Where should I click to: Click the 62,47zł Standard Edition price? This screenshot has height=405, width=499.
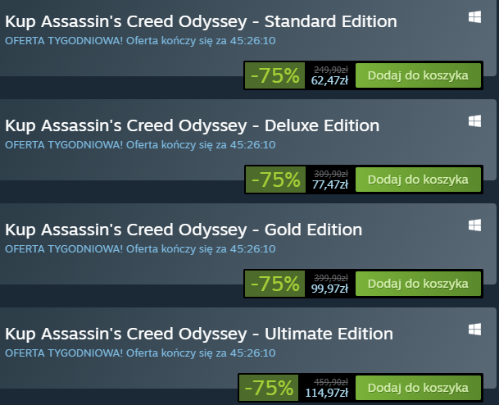tap(329, 81)
